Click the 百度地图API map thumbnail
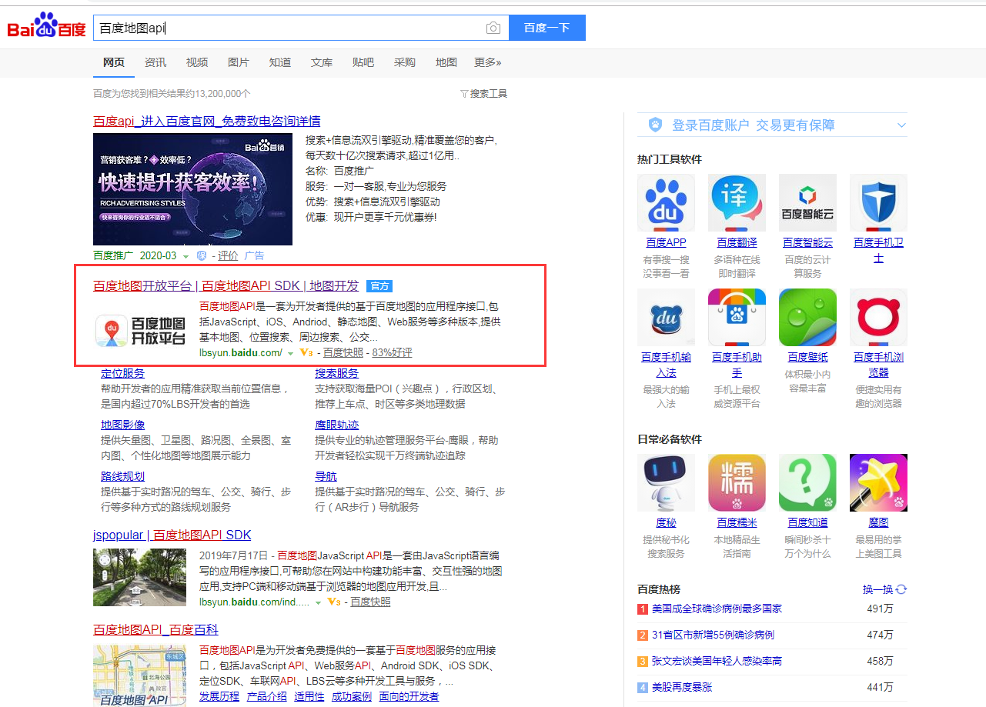The width and height of the screenshot is (986, 707). pyautogui.click(x=140, y=675)
